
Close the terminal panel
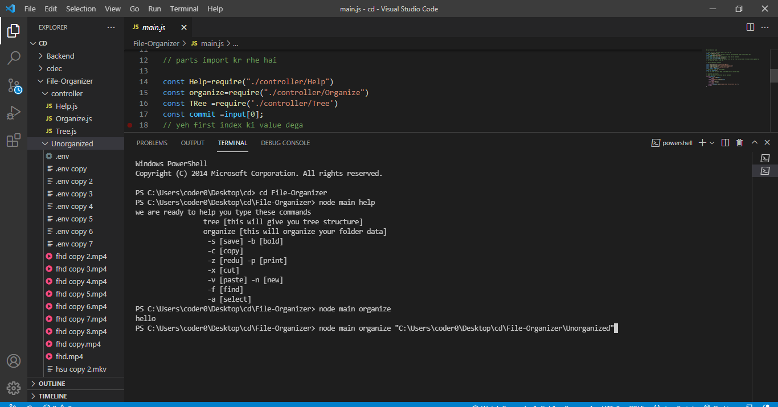[x=767, y=143]
